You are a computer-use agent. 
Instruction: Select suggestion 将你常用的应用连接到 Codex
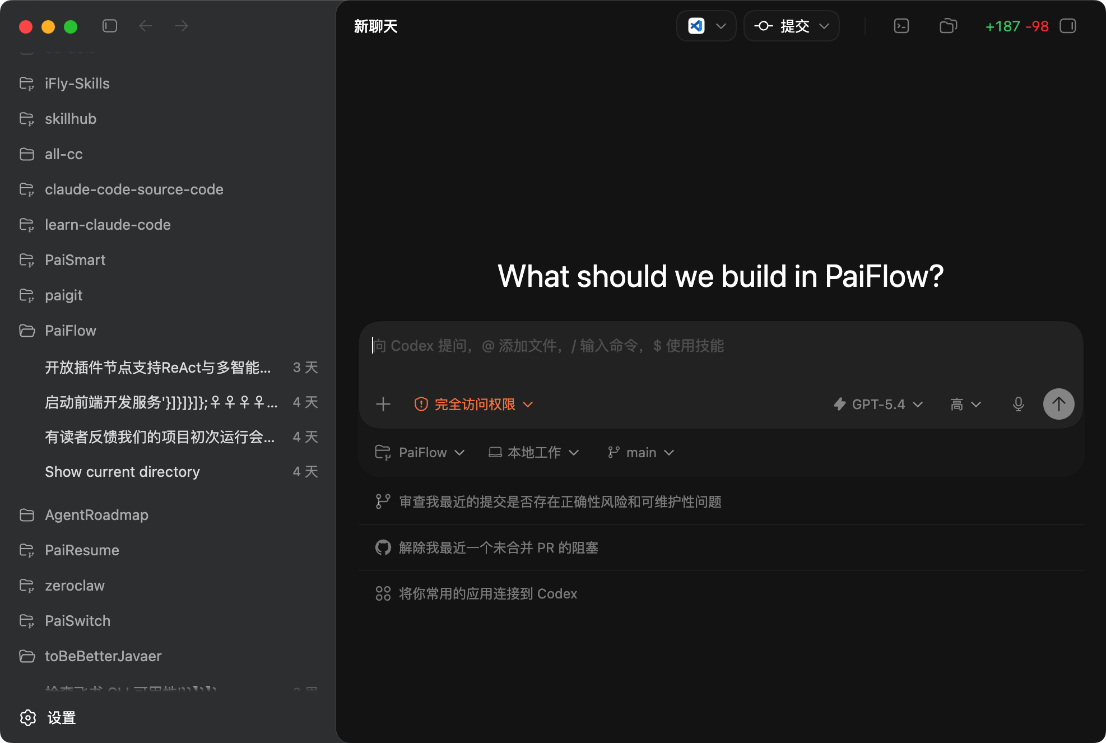721,593
